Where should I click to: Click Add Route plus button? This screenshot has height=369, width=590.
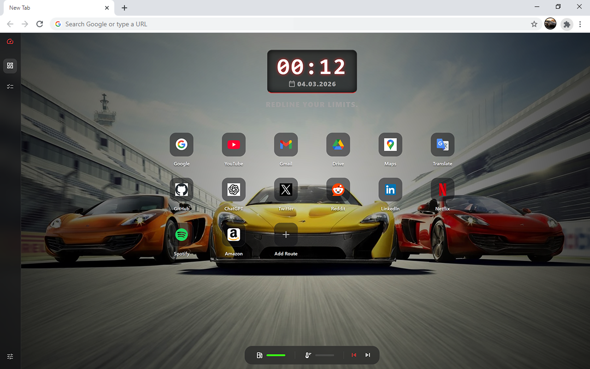pos(286,235)
